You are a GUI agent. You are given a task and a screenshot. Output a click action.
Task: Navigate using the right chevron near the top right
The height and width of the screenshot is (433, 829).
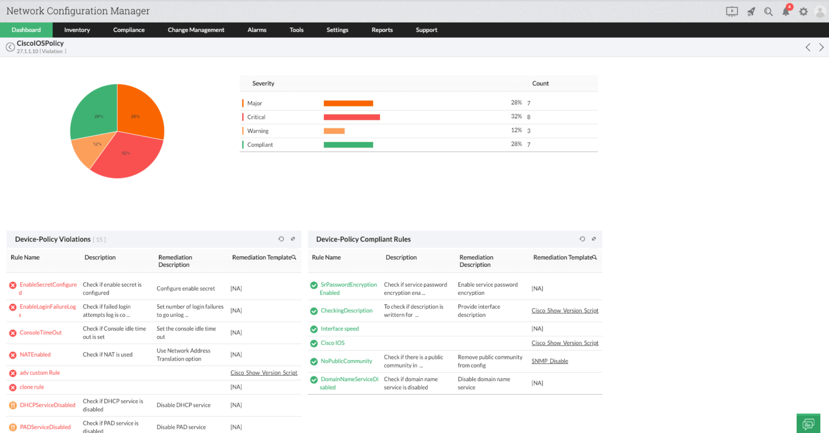pos(820,47)
